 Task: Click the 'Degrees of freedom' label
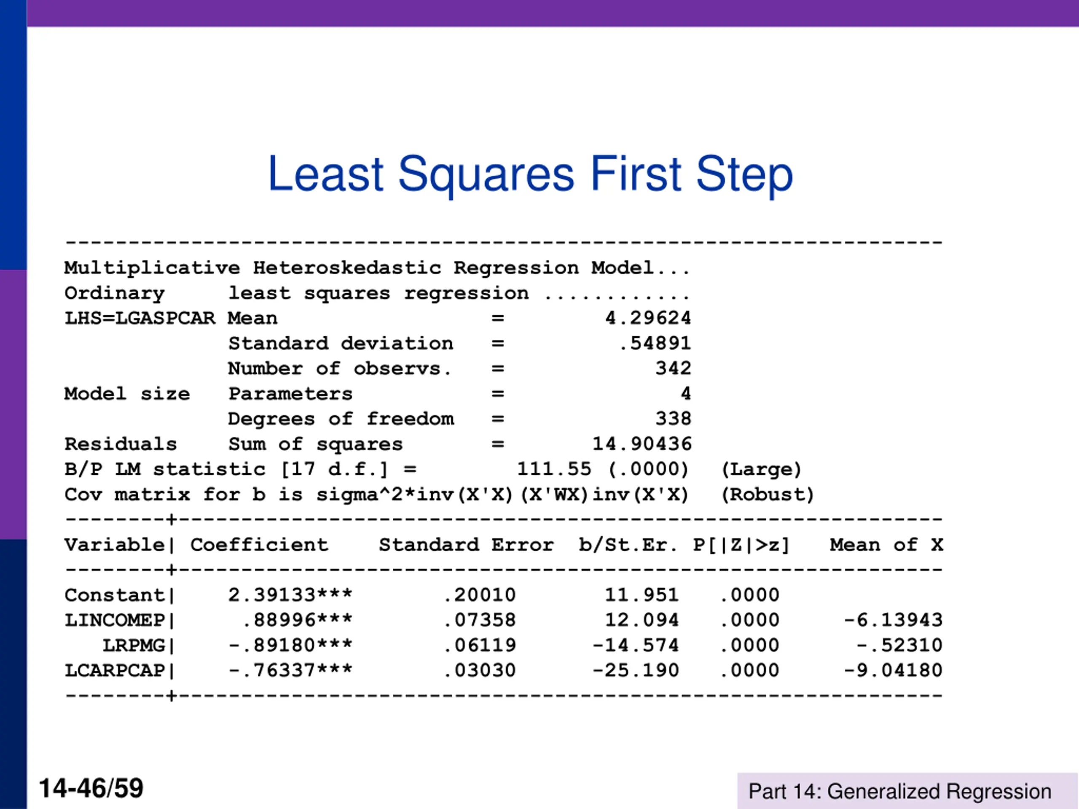click(341, 419)
